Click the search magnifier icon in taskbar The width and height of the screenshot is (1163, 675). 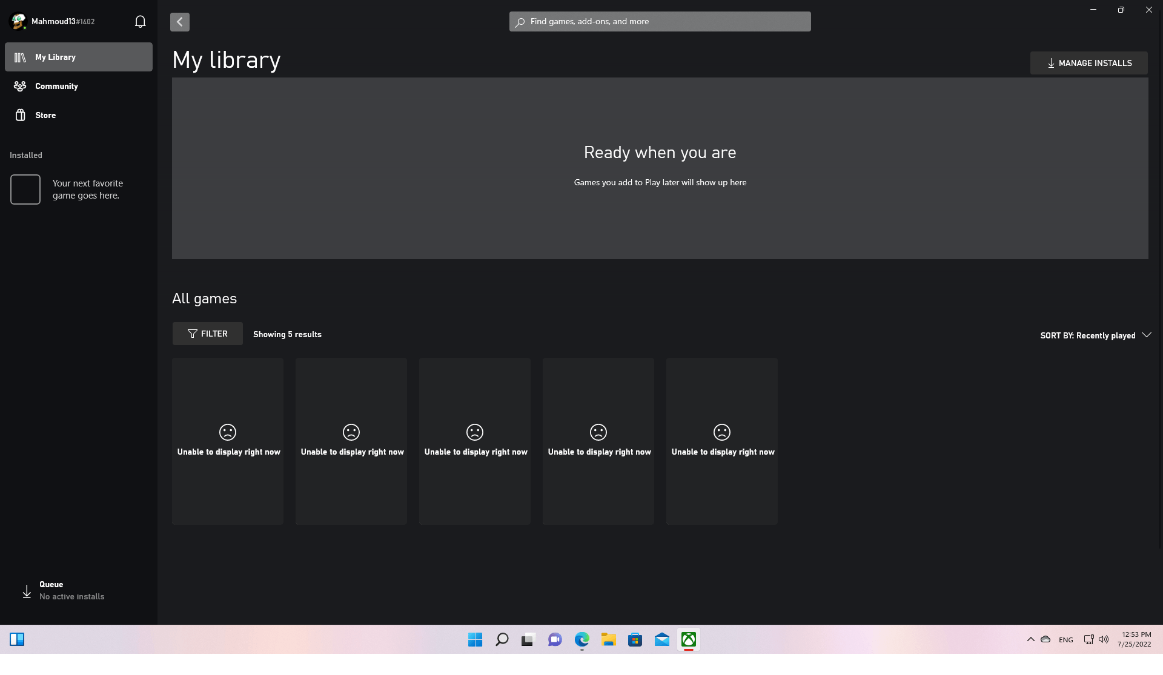(502, 639)
